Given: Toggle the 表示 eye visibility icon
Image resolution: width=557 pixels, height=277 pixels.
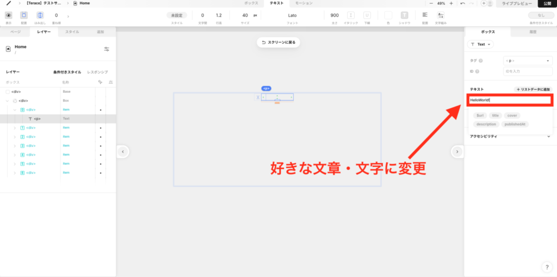Looking at the screenshot, I should point(8,15).
